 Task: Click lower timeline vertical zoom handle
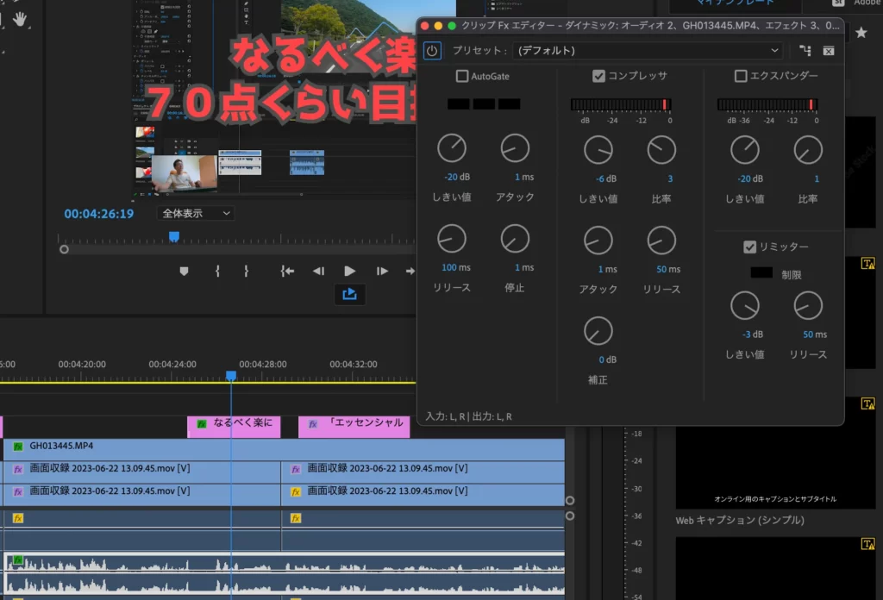click(570, 516)
